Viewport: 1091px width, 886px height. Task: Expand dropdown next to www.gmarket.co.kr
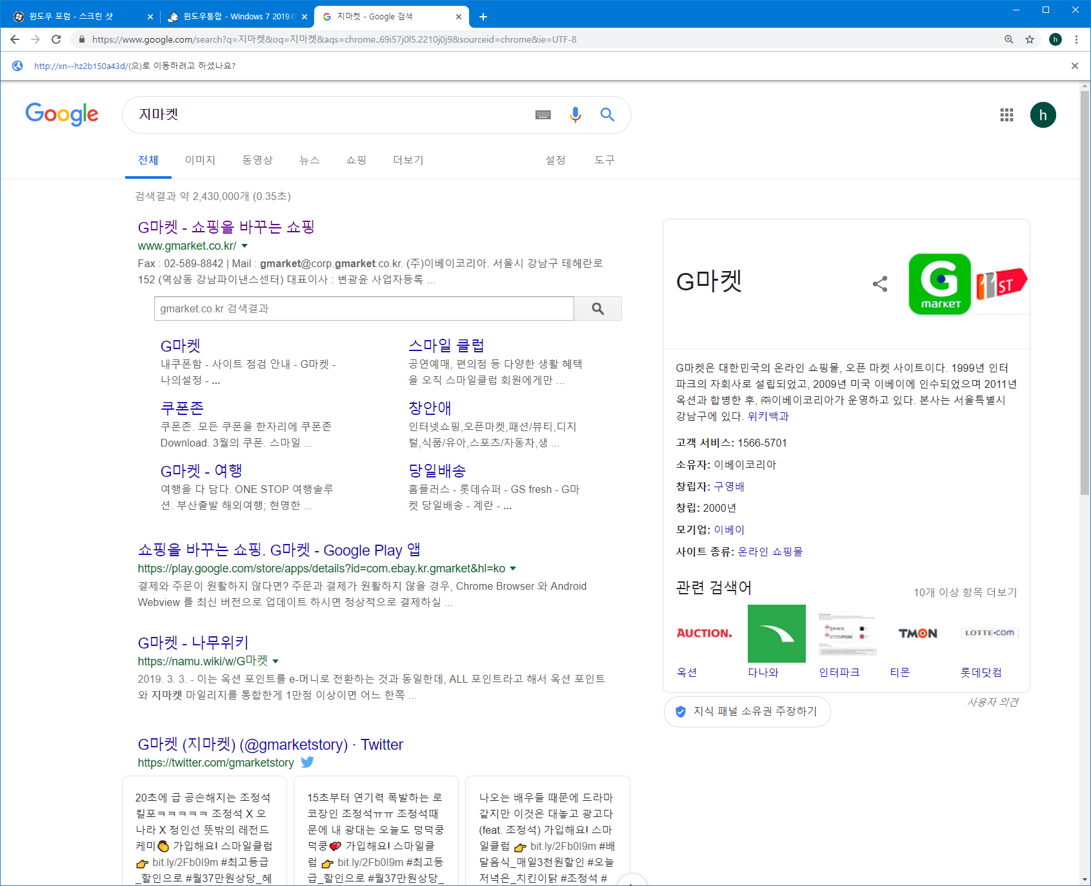tap(245, 246)
